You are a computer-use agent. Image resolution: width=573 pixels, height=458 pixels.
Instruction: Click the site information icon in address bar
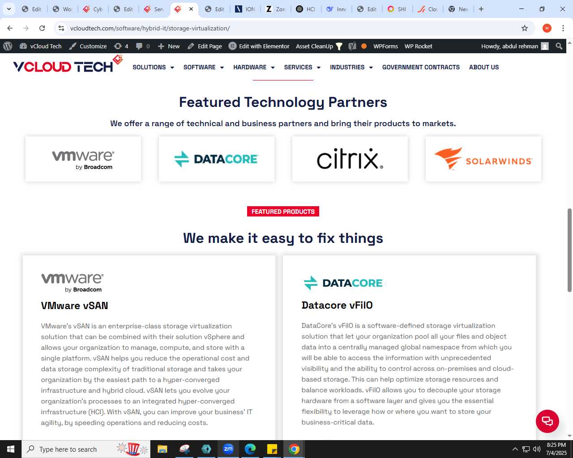61,28
